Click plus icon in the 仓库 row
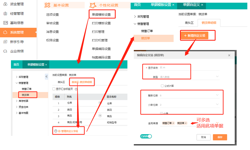The width and height of the screenshot is (250, 150). [x=100, y=103]
